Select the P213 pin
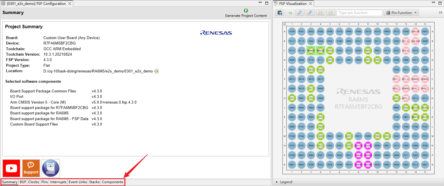The height and width of the screenshot is (186, 444). tap(416, 98)
